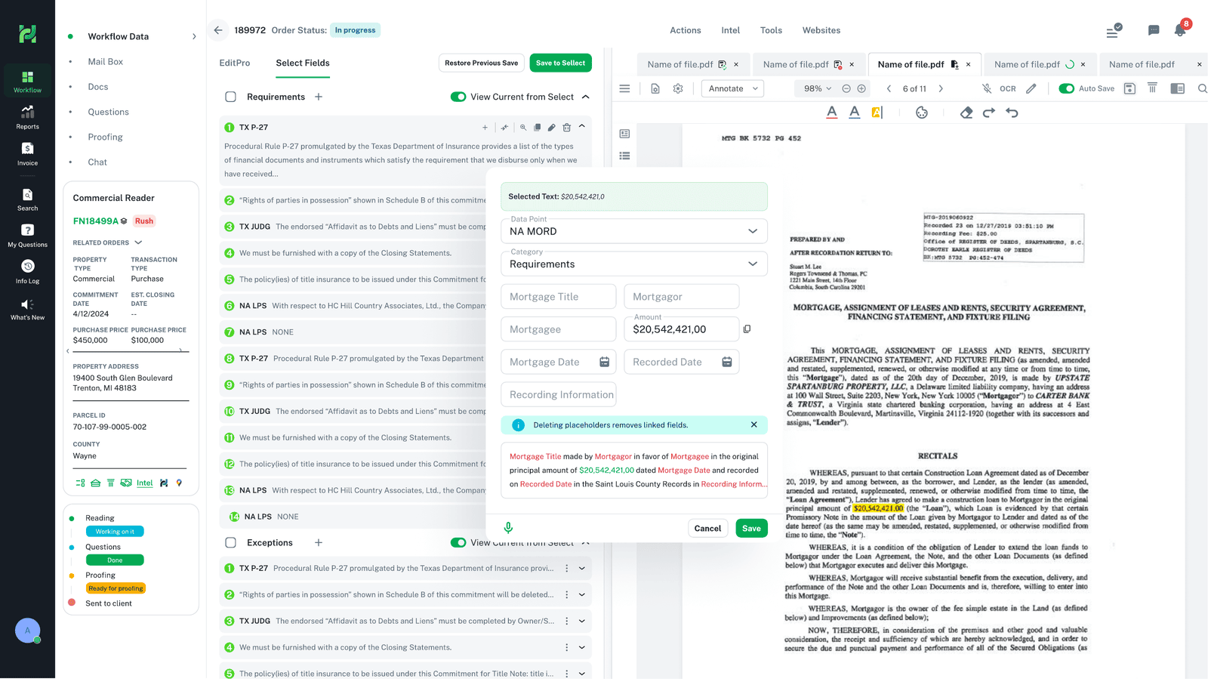1208x679 pixels.
Task: Open My Questions in the sidebar
Action: (27, 236)
